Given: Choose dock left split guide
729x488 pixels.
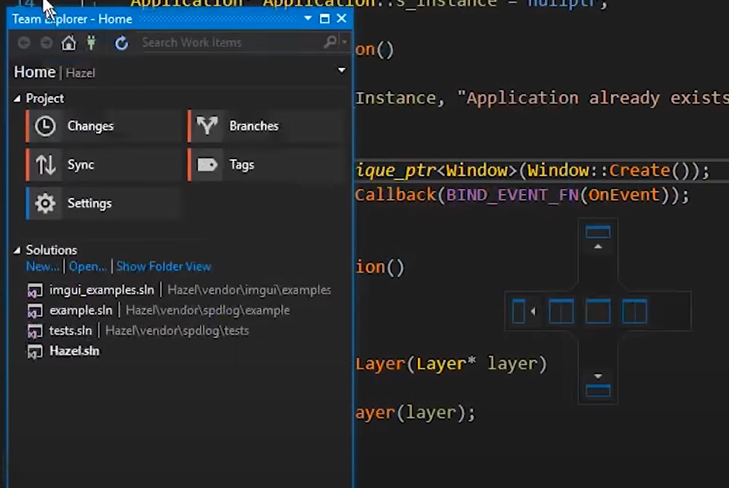Looking at the screenshot, I should point(561,311).
